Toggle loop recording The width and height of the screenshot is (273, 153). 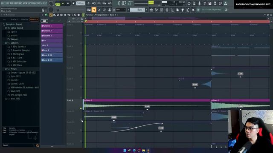tap(110, 3)
